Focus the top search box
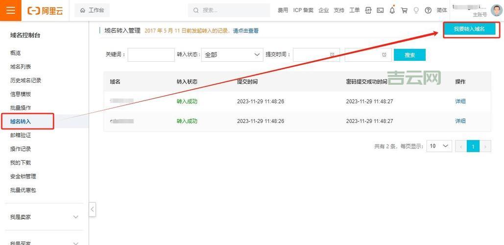The width and height of the screenshot is (504, 245). (x=229, y=10)
